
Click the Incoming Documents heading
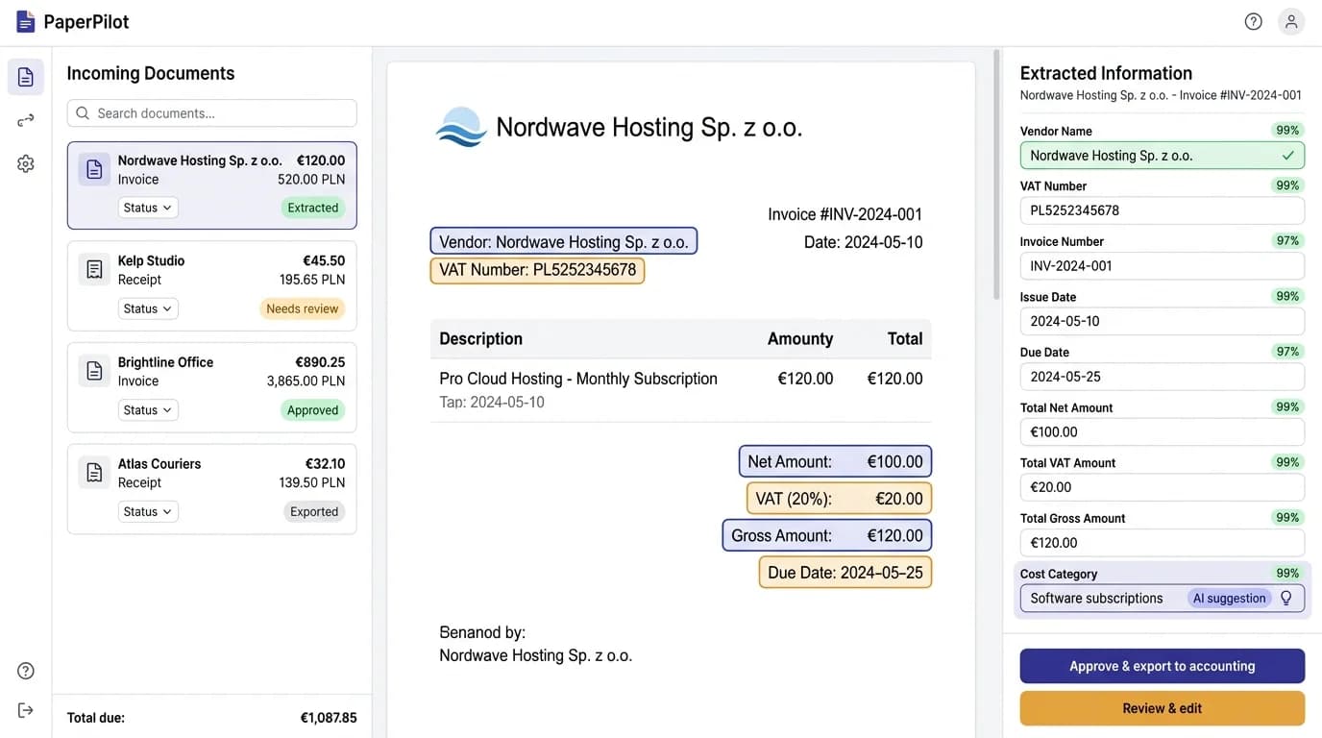[x=151, y=73]
